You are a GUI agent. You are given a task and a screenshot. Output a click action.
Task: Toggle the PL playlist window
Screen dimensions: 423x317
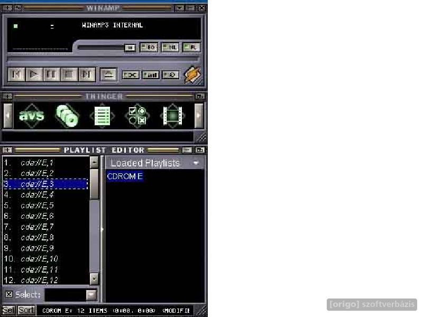[191, 48]
